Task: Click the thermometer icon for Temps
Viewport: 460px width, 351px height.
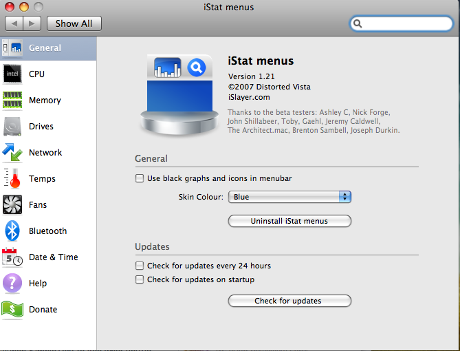Action: pyautogui.click(x=12, y=178)
